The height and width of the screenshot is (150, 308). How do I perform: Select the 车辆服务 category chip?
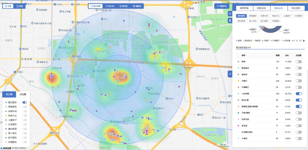click(275, 21)
